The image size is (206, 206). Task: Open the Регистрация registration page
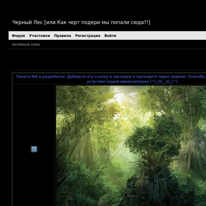pyautogui.click(x=88, y=35)
